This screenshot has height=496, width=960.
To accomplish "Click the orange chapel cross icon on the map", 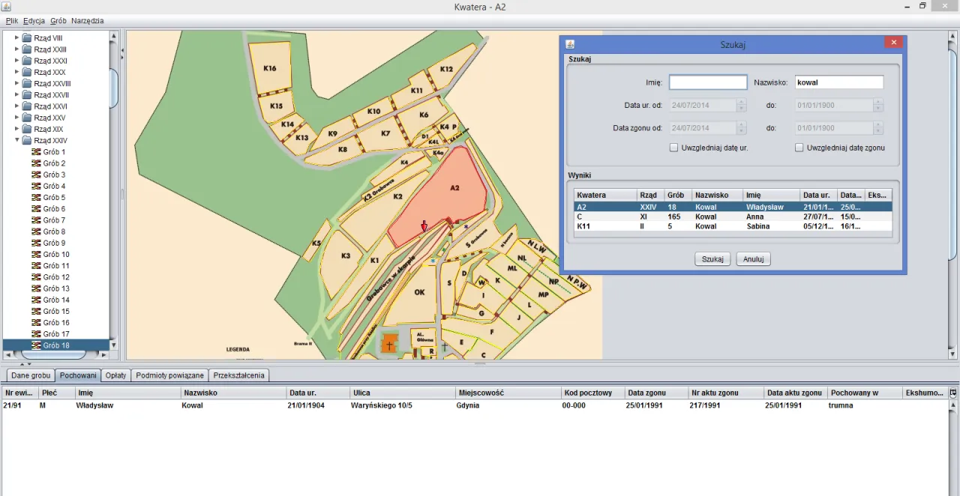I will pos(389,344).
